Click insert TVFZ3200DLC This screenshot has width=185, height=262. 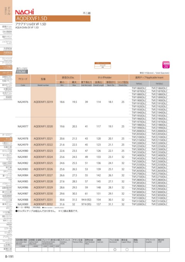point(160,204)
